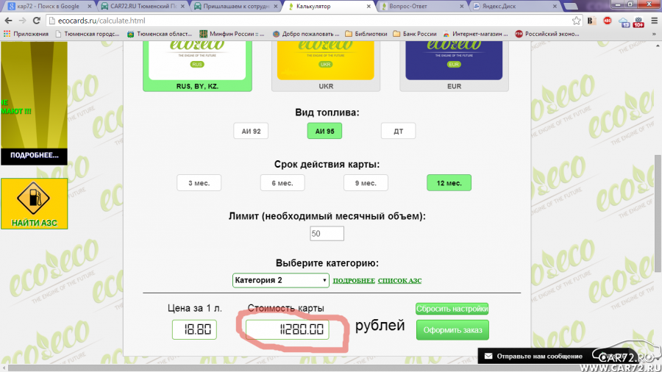Click the address bar URL
Viewport: 662px width, 372px height.
coord(102,21)
